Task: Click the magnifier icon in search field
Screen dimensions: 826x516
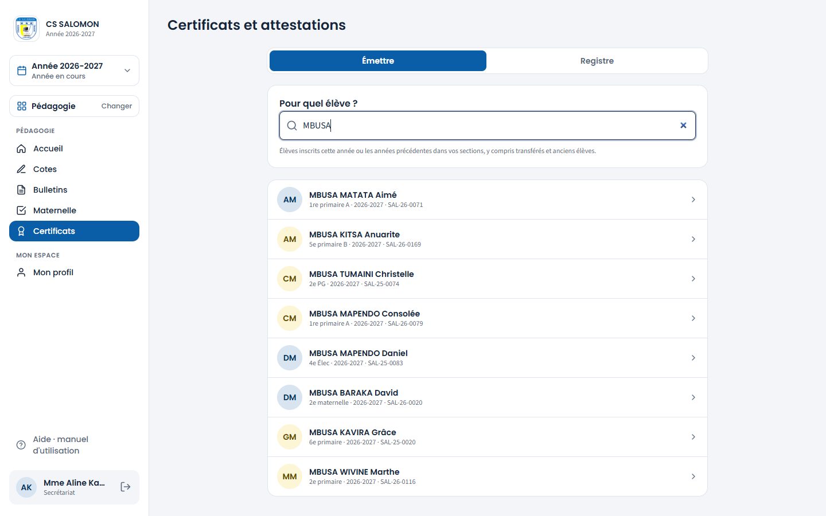Action: tap(292, 126)
